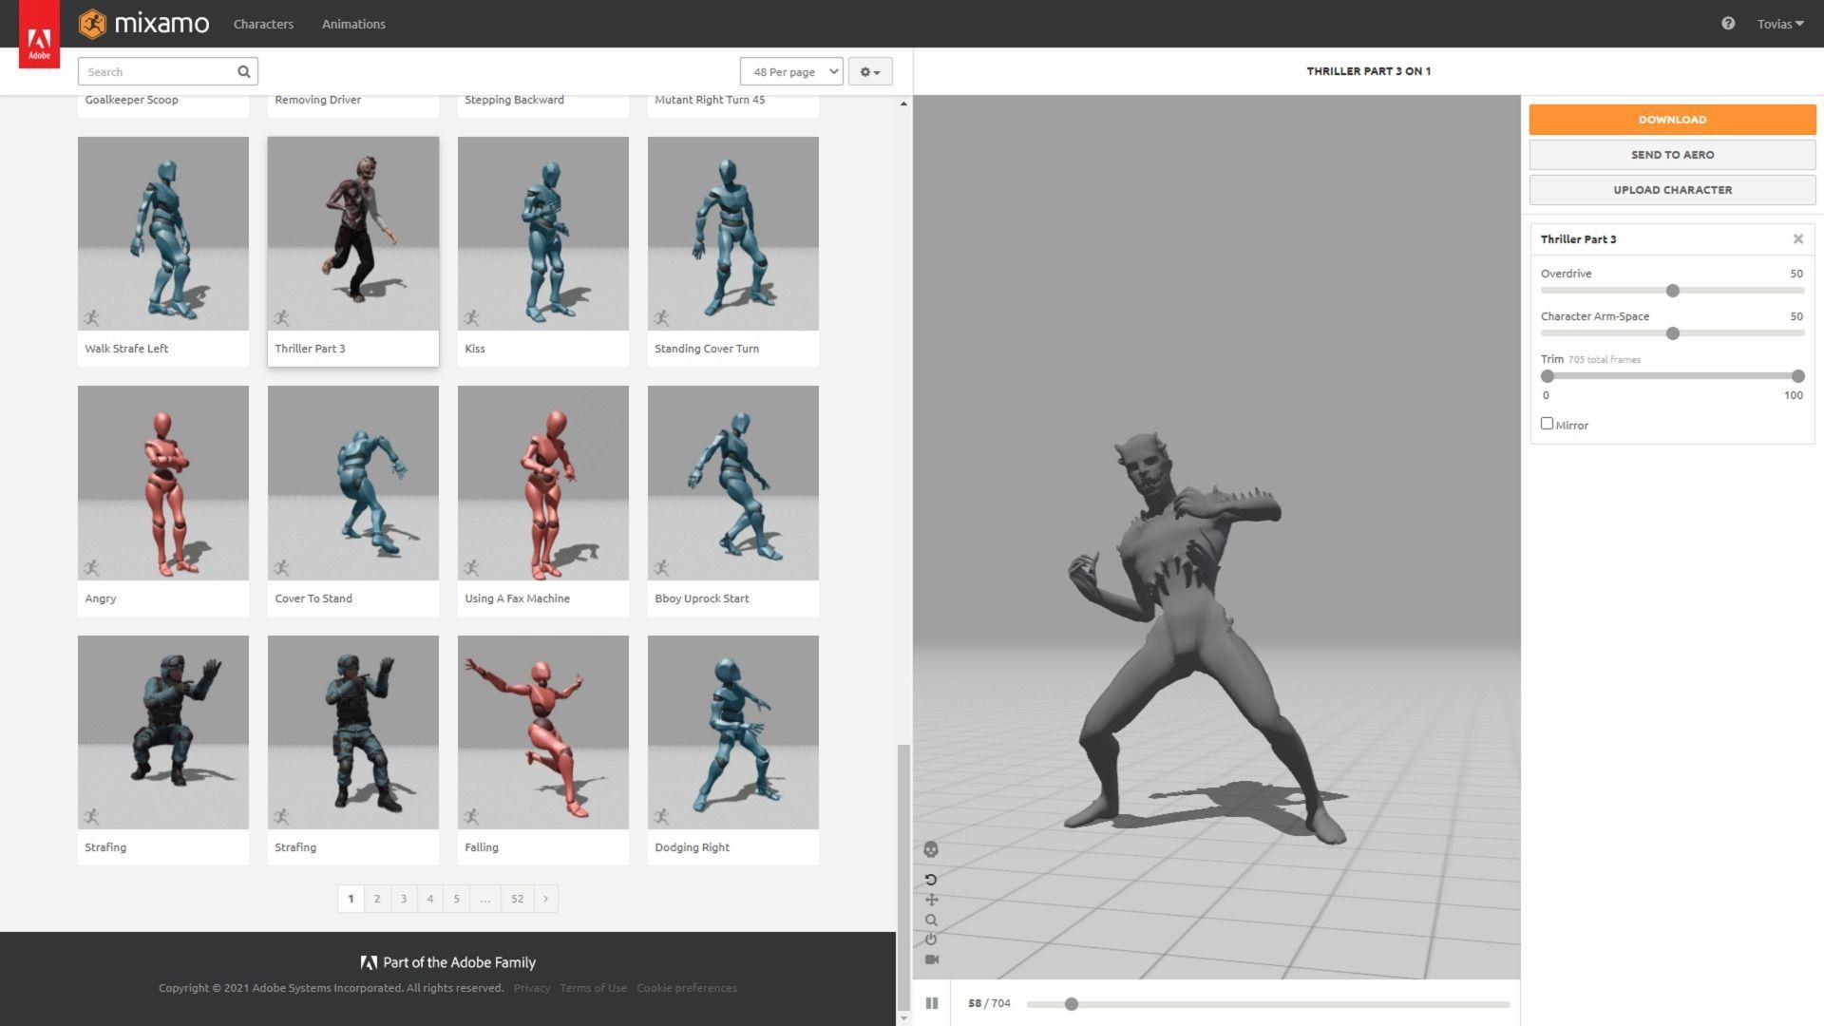
Task: Click running-man icon on Standing Cover Turn card
Action: point(661,318)
